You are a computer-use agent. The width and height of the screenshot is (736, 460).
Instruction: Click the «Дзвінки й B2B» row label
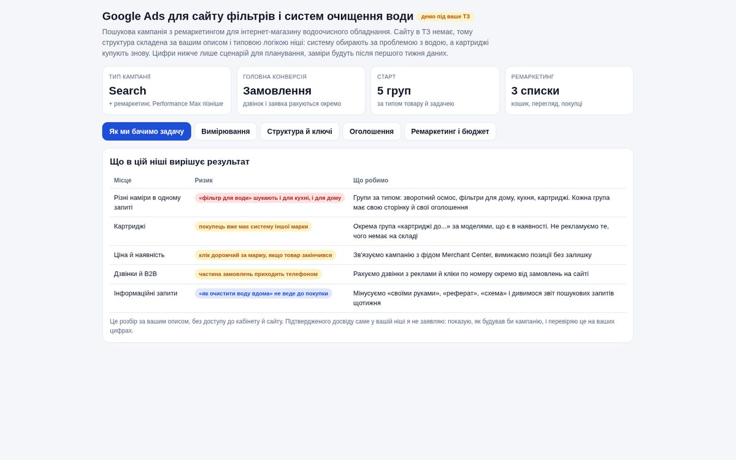136,274
